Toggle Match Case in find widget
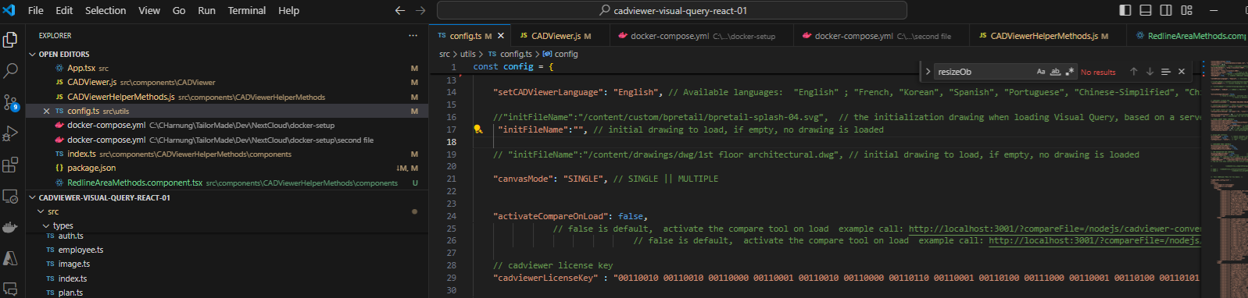Screen dimensions: 1248x298 tap(1041, 72)
